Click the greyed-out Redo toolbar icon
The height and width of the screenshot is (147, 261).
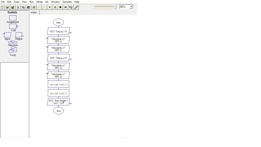44,7
